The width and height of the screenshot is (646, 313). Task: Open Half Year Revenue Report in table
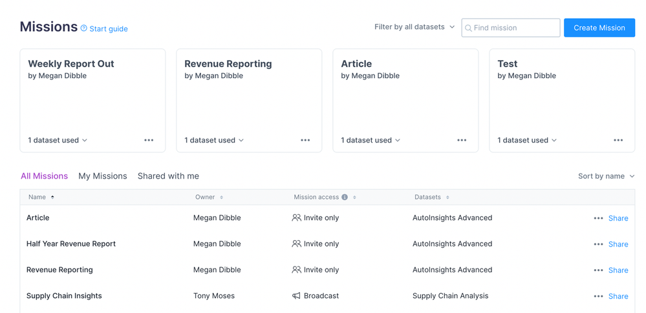[x=71, y=243]
